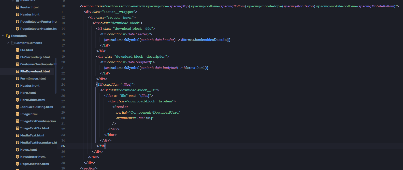Image resolution: width=403 pixels, height=170 pixels.
Task: Click the closing </section> tag
Action: click(89, 168)
